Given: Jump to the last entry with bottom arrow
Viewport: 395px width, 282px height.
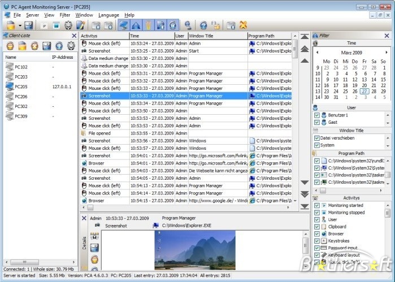Looking at the screenshot, I should pos(305,205).
